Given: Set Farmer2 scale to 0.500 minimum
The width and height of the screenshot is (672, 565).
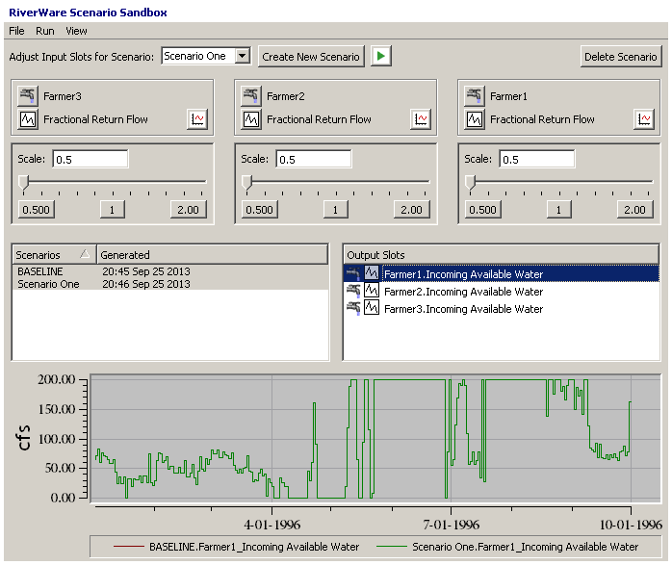Looking at the screenshot, I should 259,210.
